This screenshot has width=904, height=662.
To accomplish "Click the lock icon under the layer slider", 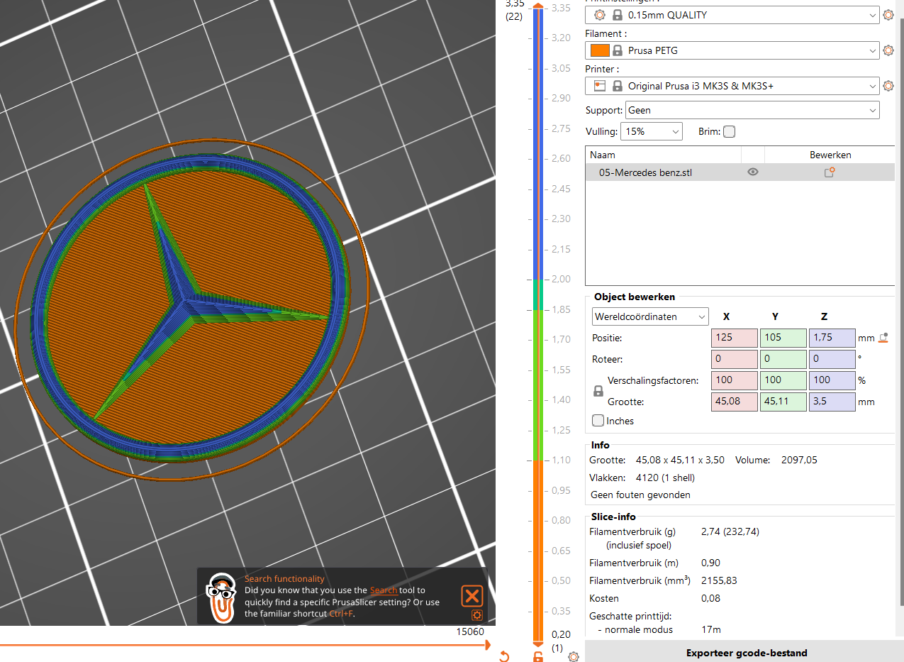I will [x=537, y=657].
